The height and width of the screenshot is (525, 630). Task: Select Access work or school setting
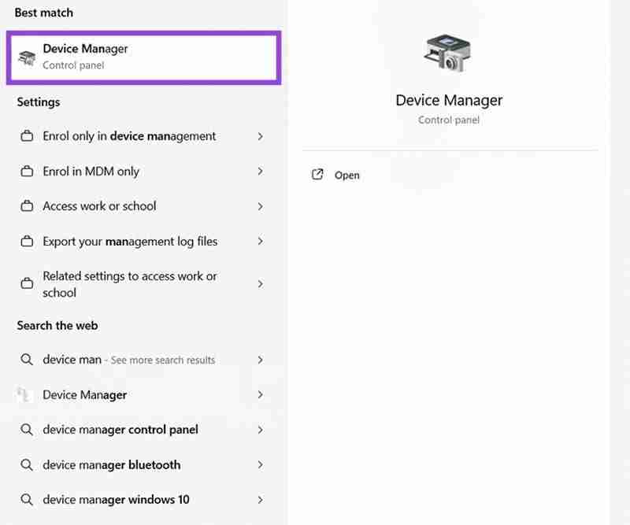[144, 206]
